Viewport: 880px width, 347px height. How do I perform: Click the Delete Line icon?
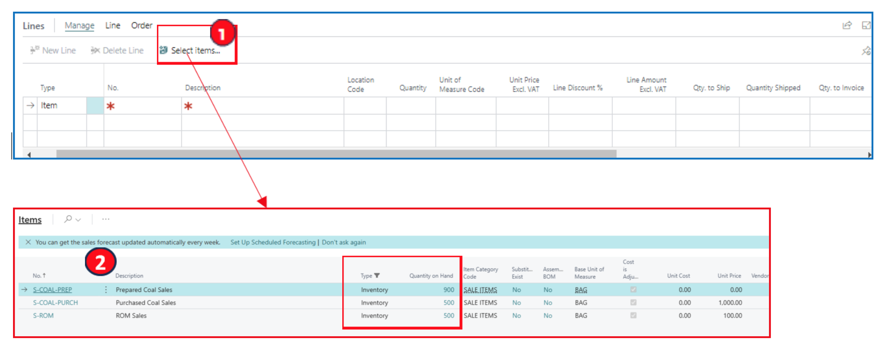click(x=95, y=50)
